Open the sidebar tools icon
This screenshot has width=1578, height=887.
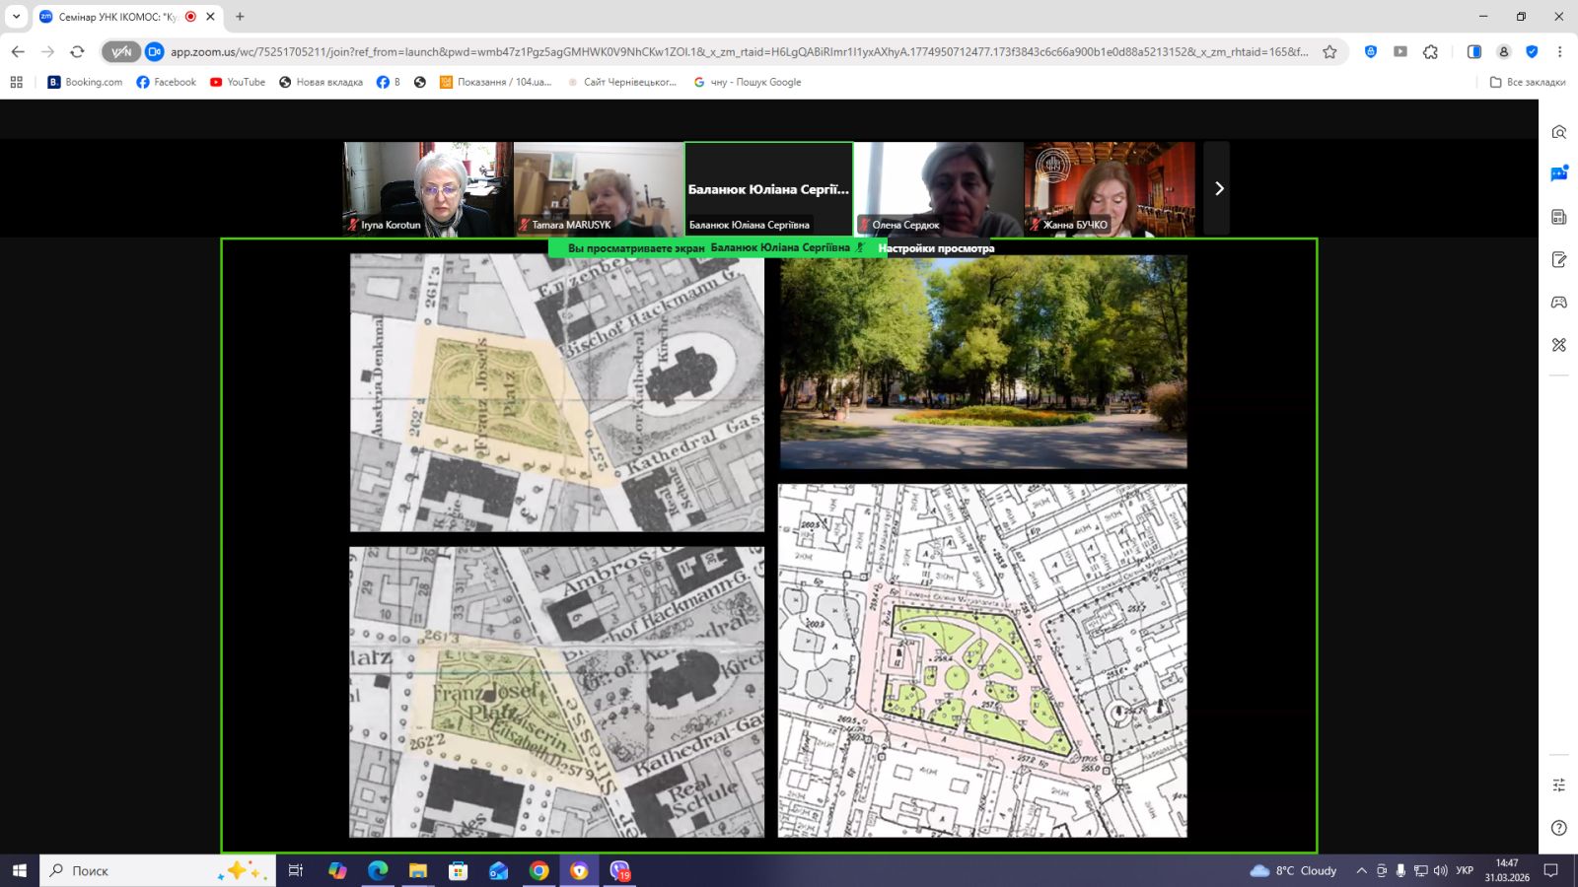click(1558, 345)
